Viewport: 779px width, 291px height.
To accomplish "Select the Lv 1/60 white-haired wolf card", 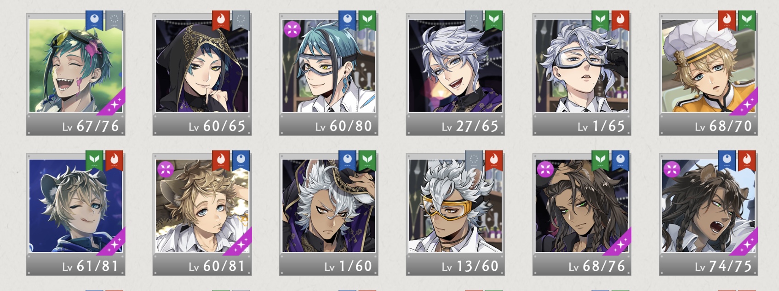I will tap(328, 214).
